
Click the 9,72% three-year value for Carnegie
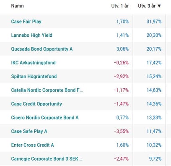155,159
